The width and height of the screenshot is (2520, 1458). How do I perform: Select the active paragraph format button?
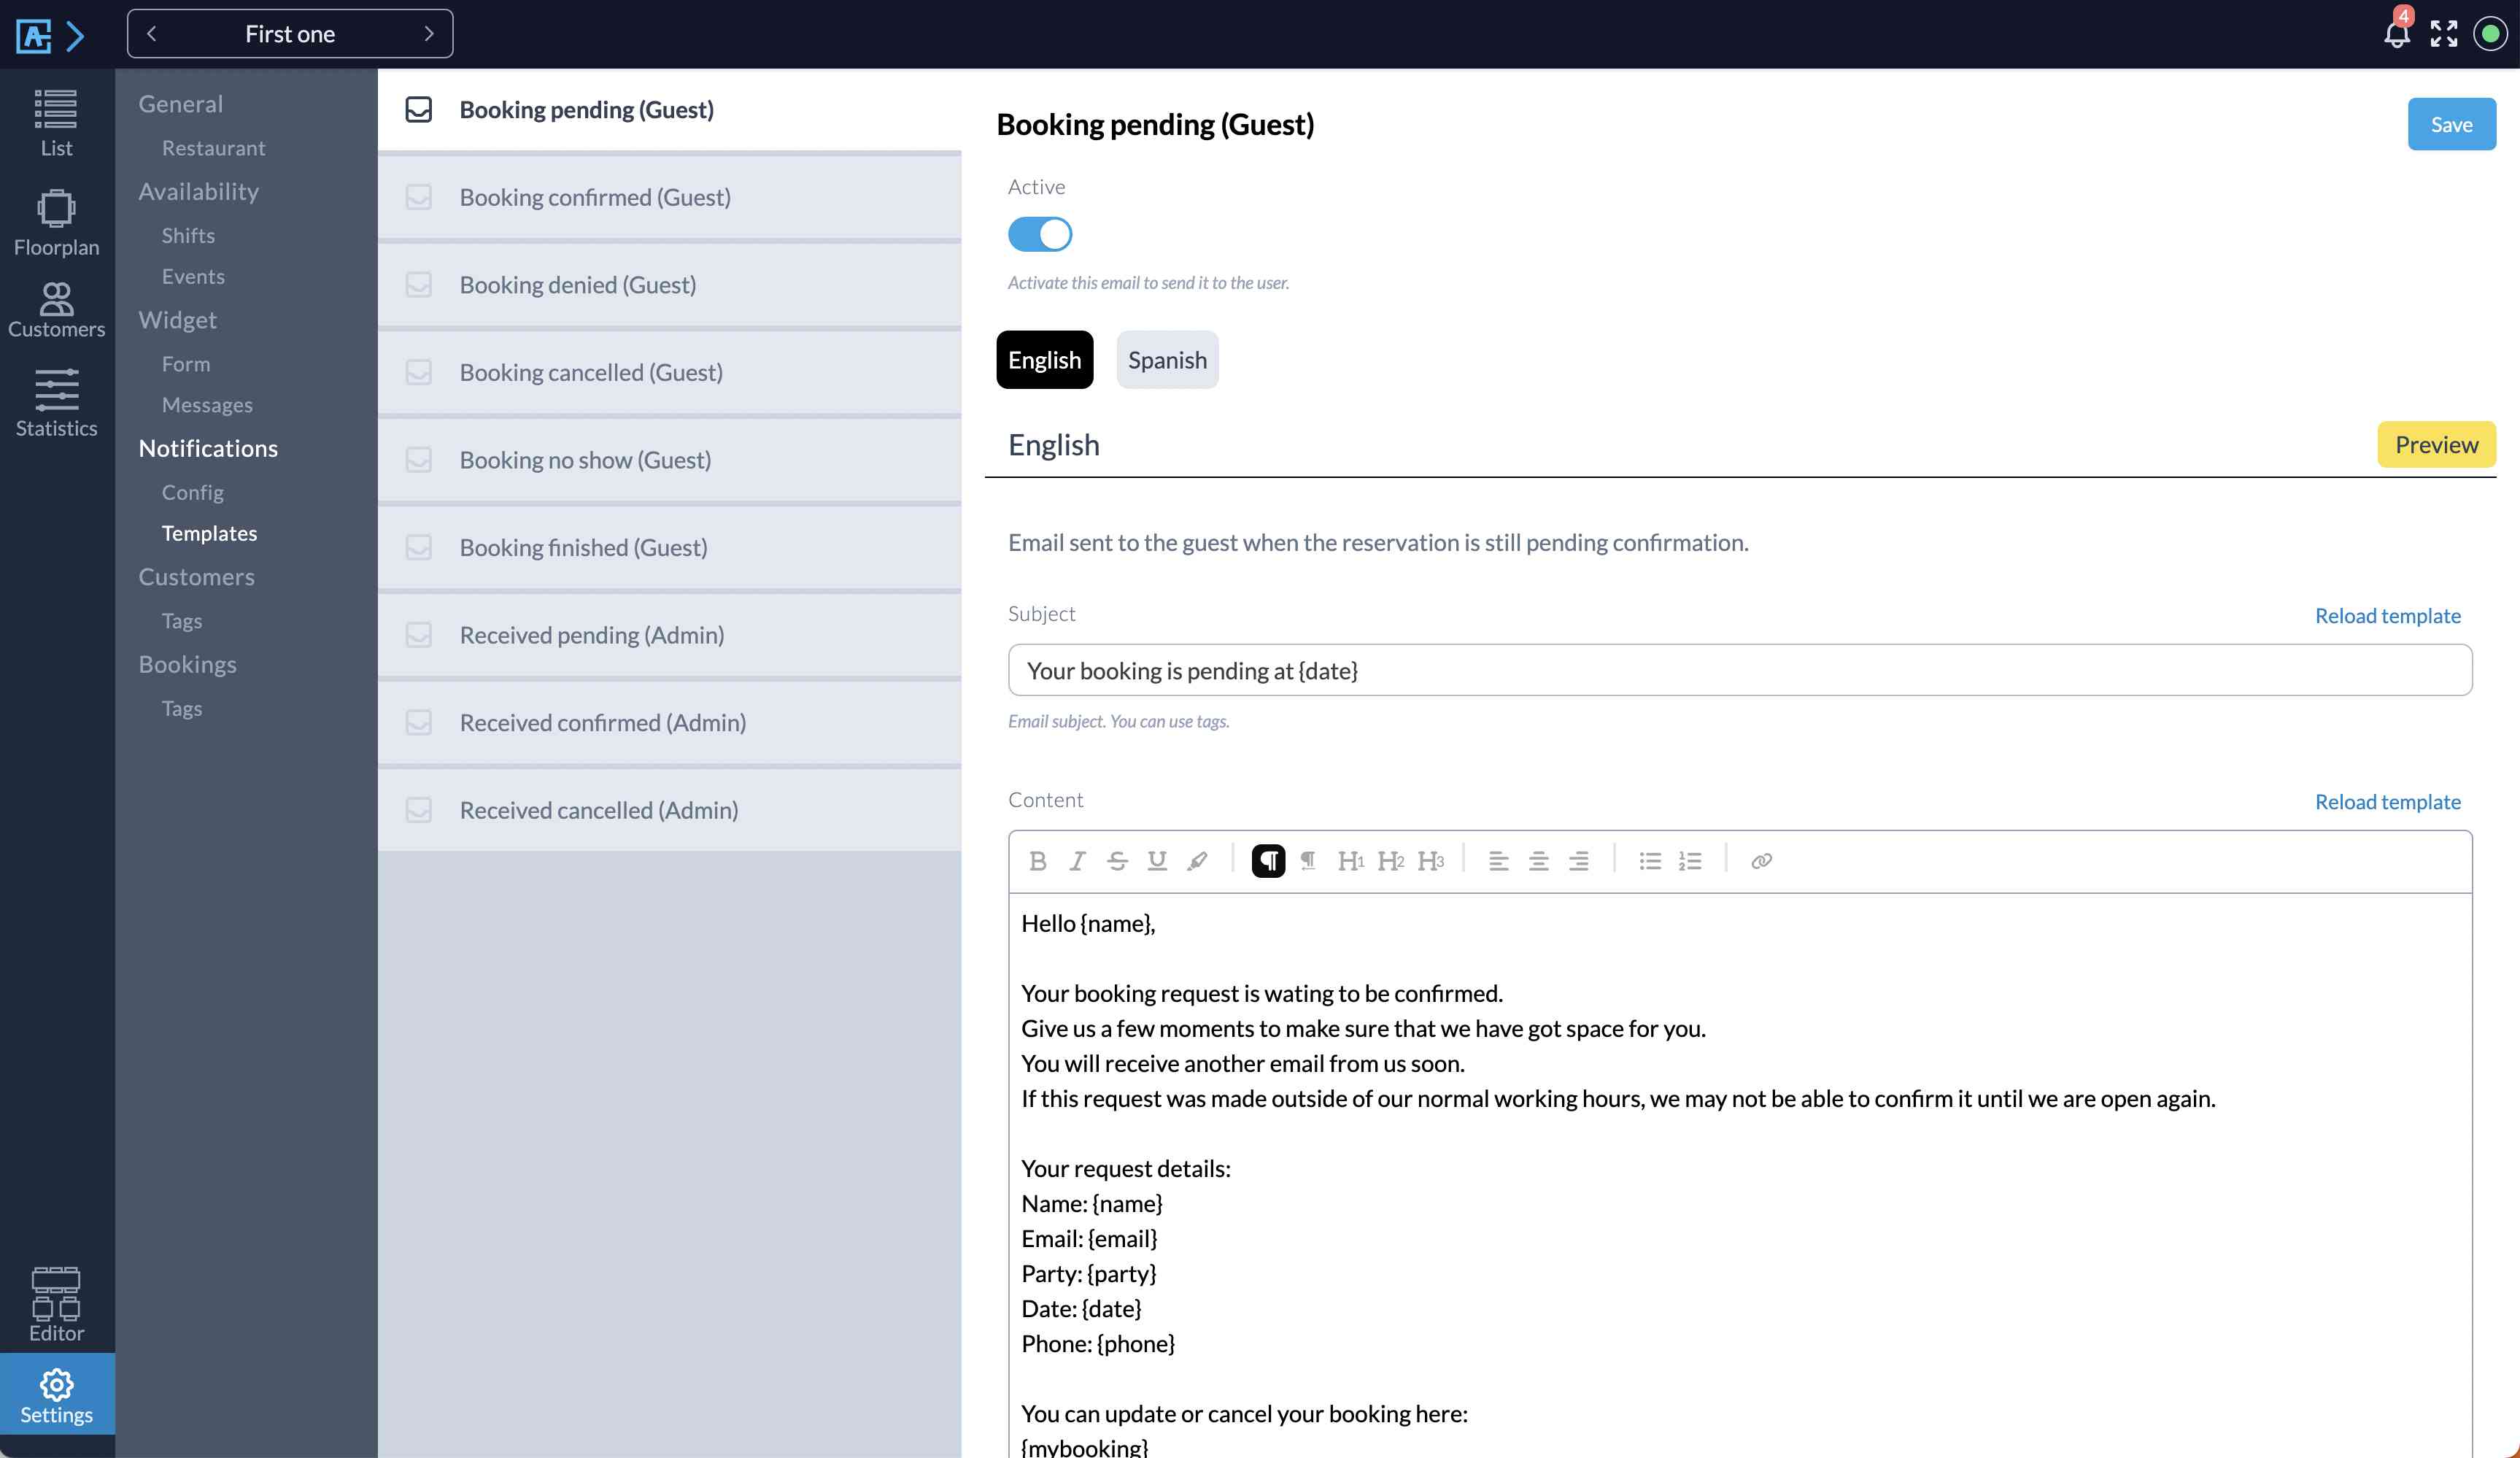[1268, 860]
